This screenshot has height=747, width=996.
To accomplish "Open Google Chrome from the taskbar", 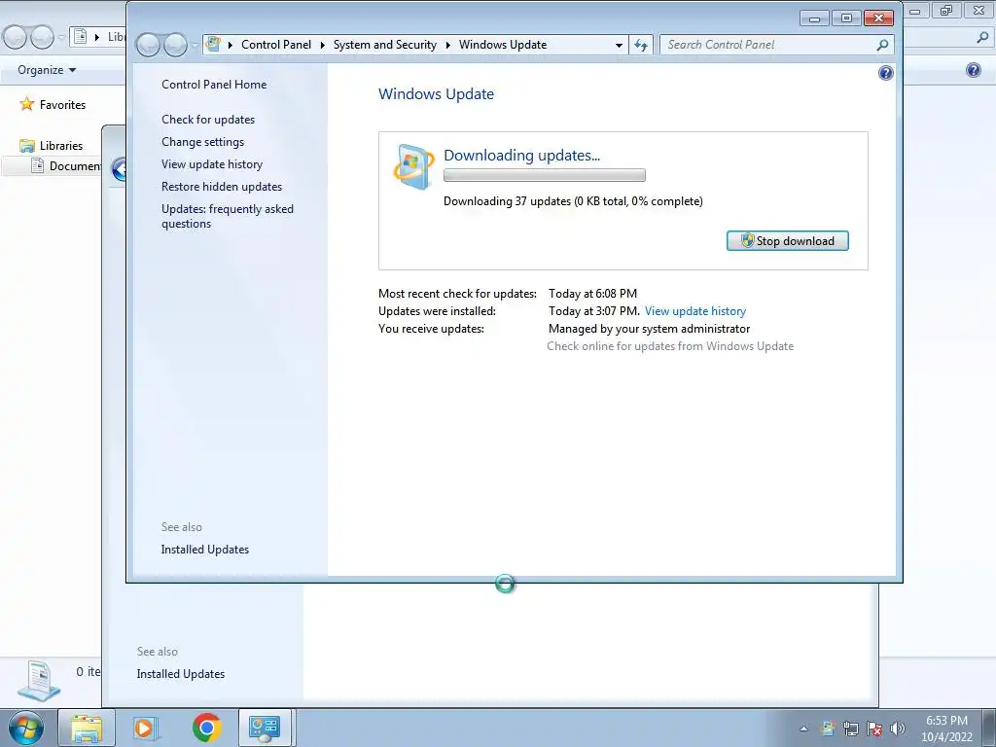I will click(x=206, y=728).
